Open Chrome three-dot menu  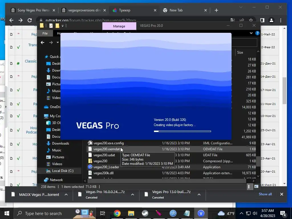click(x=281, y=20)
